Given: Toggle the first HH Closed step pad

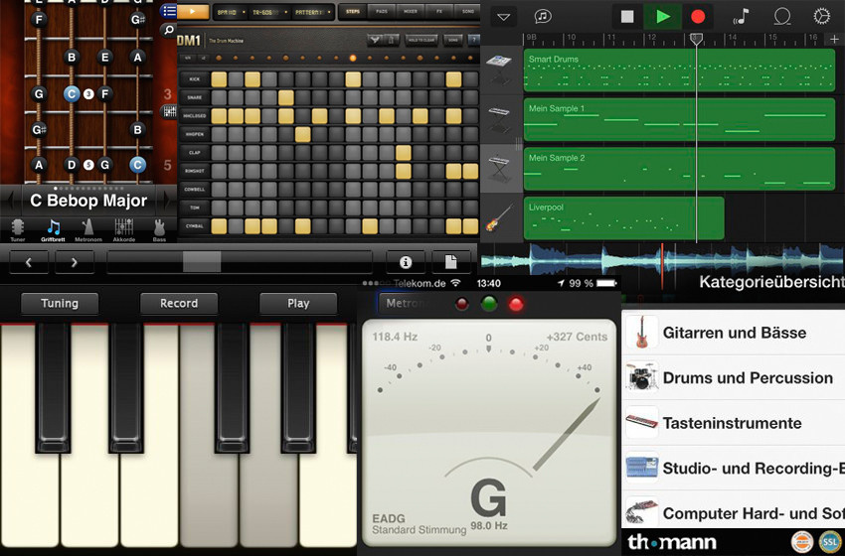Looking at the screenshot, I should tap(219, 116).
